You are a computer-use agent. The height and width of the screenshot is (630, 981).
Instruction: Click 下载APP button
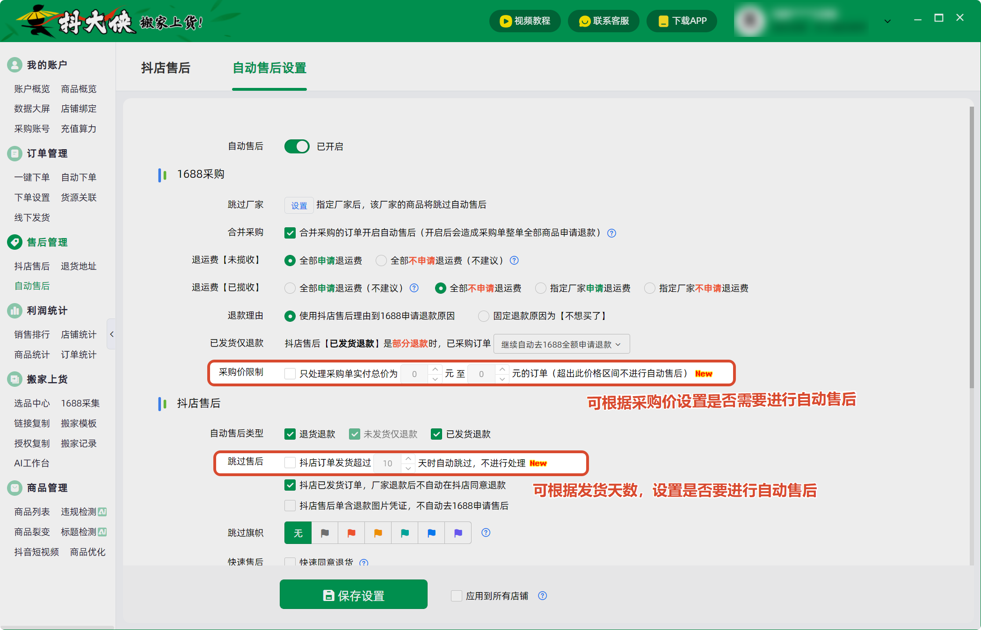point(682,21)
